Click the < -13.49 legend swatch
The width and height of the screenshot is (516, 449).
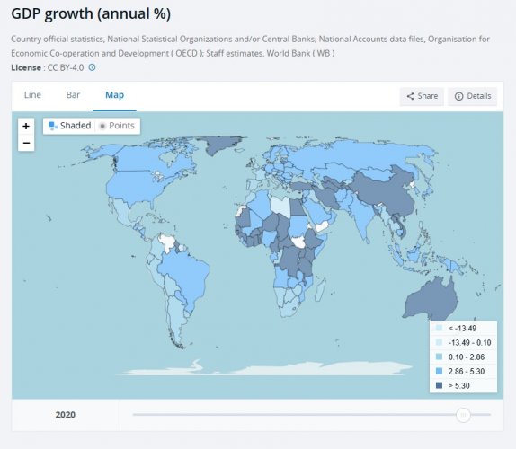(x=439, y=328)
